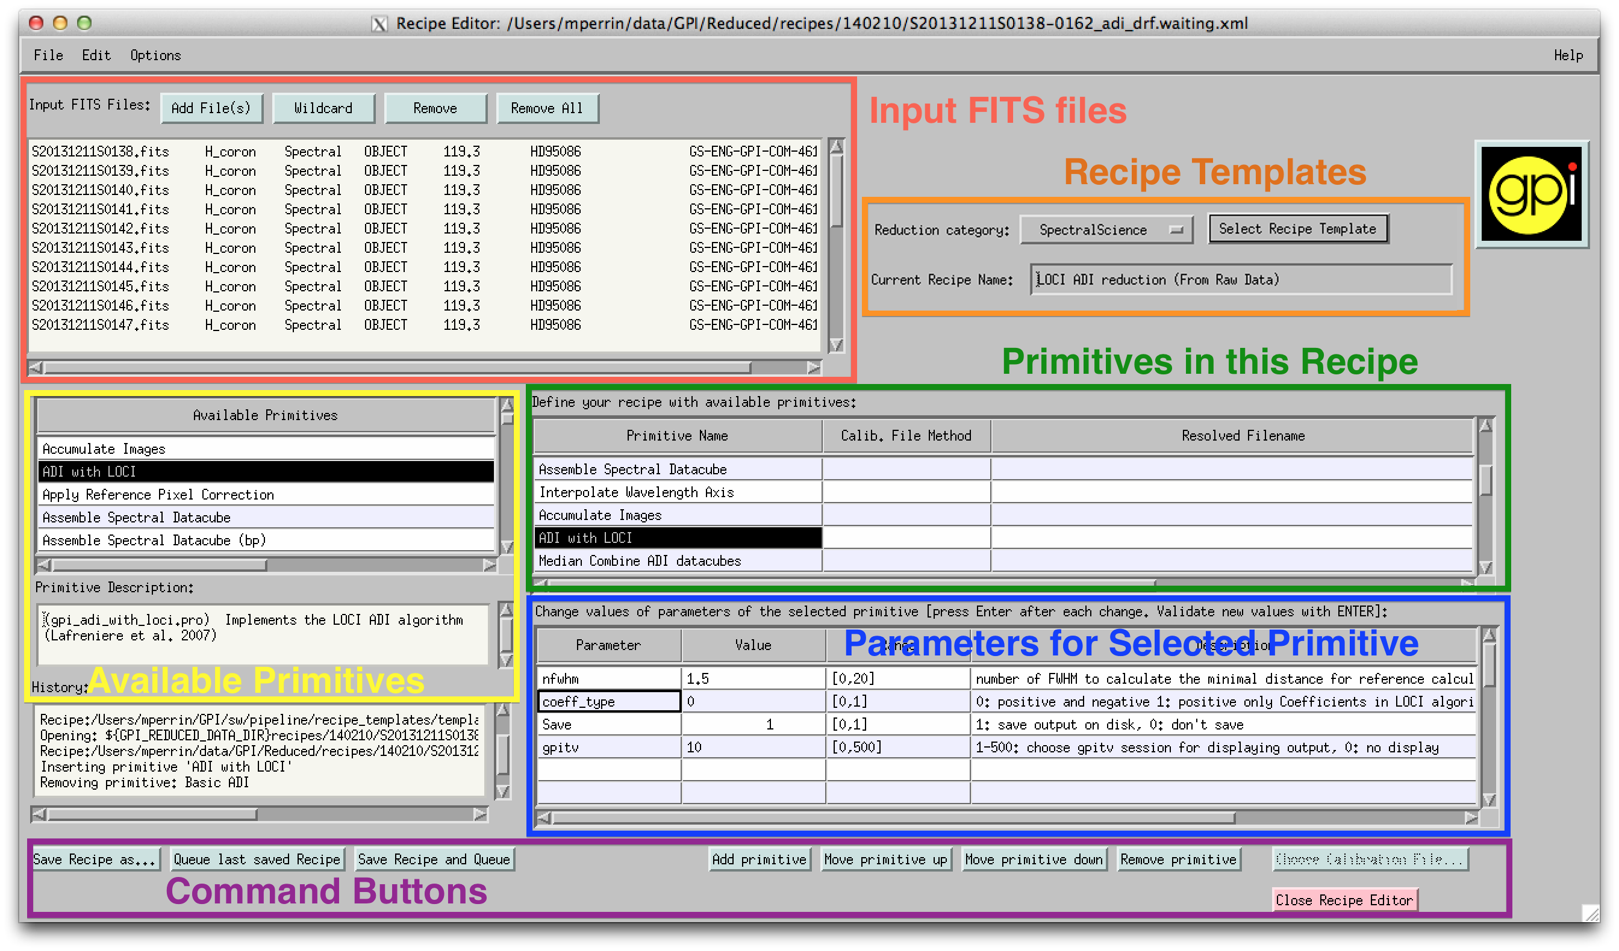1619x951 pixels.
Task: Open the File menu
Action: pyautogui.click(x=48, y=55)
